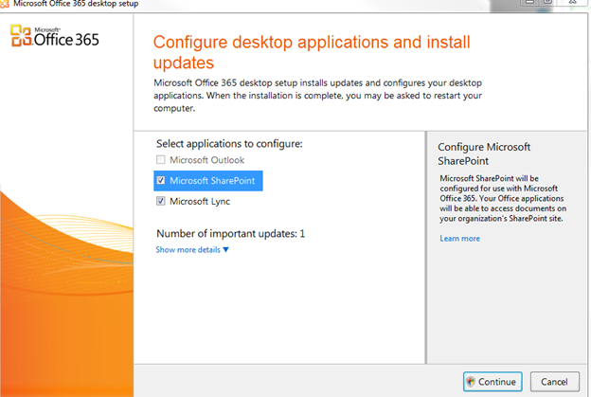591x397 pixels.
Task: Expand Show more details link
Action: pos(188,249)
